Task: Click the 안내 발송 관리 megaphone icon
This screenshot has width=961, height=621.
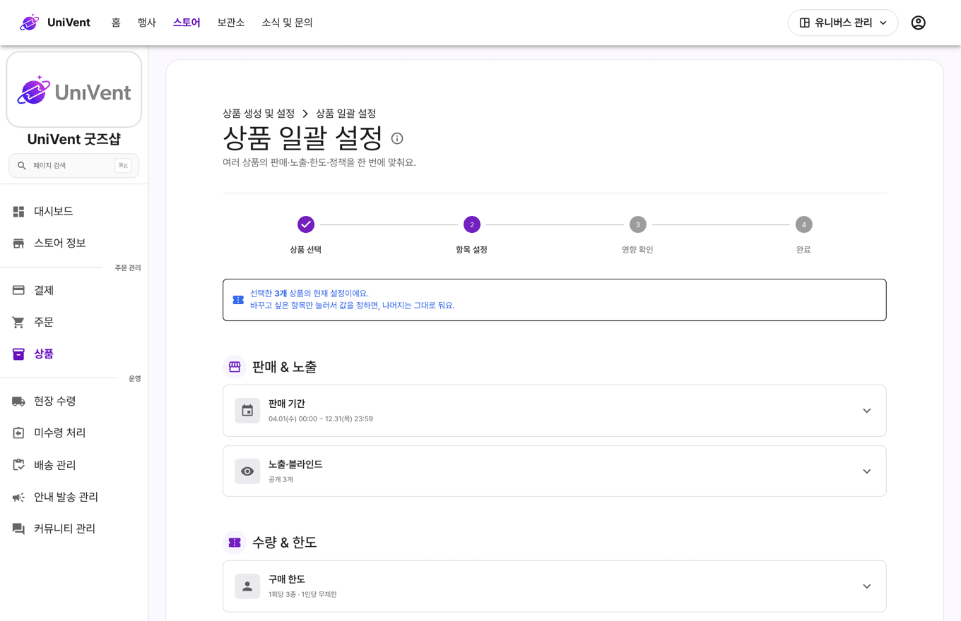Action: pos(19,498)
